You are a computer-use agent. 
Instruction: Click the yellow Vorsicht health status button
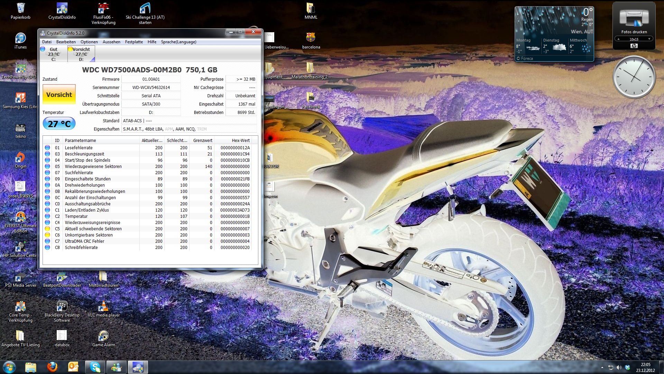[59, 95]
